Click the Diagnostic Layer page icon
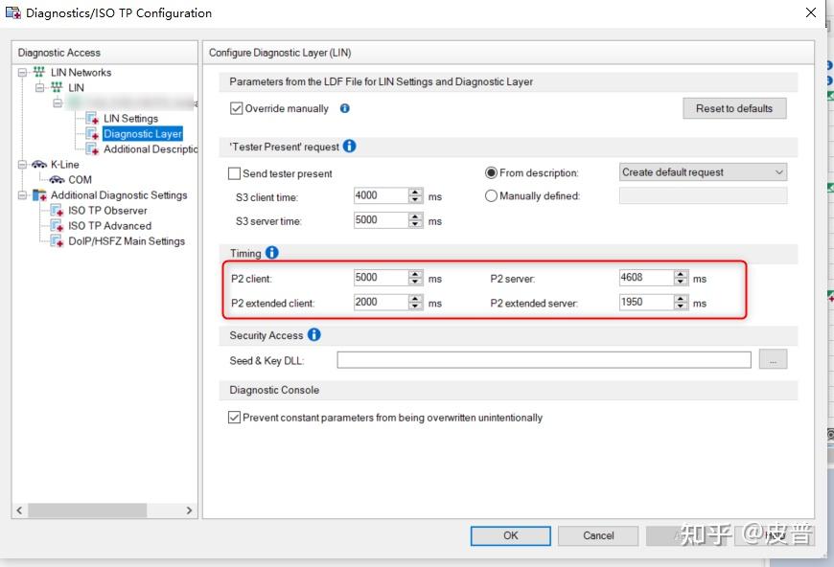Image resolution: width=834 pixels, height=567 pixels. click(x=92, y=133)
